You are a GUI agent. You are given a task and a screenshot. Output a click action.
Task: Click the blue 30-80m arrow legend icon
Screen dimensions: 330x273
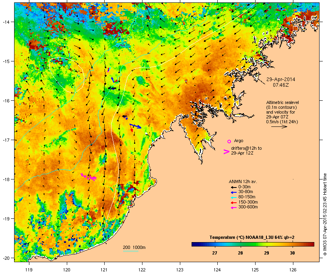pos(233,192)
